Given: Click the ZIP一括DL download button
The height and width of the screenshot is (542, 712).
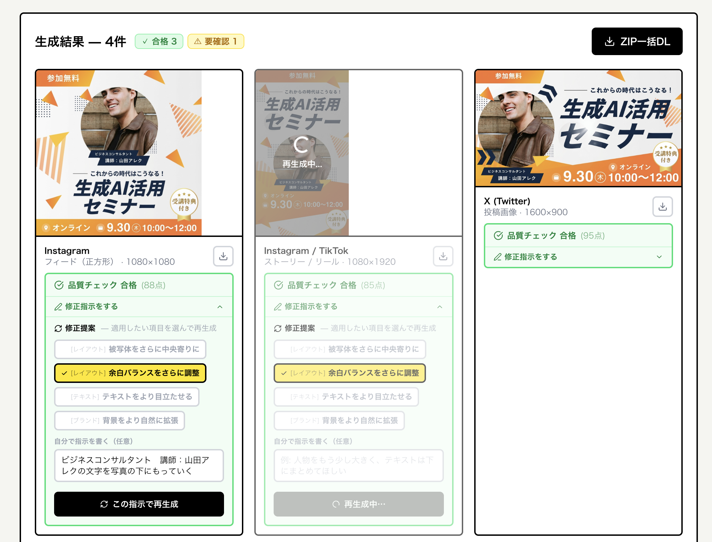Looking at the screenshot, I should [x=637, y=41].
